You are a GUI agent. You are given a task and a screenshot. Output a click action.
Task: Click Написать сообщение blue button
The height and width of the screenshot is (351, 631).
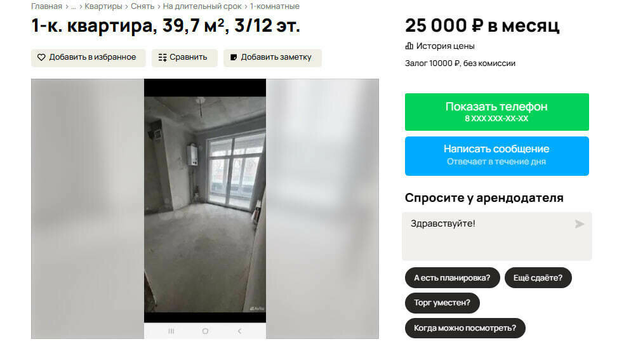click(x=496, y=156)
